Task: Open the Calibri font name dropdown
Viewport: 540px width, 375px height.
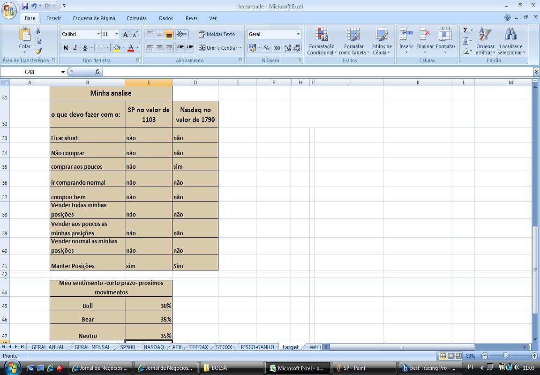Action: point(98,34)
